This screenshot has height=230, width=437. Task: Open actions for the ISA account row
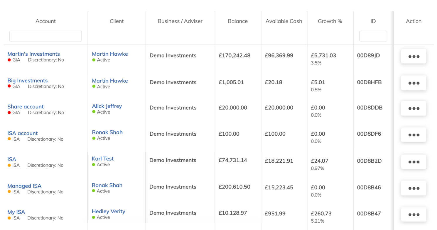(414, 135)
